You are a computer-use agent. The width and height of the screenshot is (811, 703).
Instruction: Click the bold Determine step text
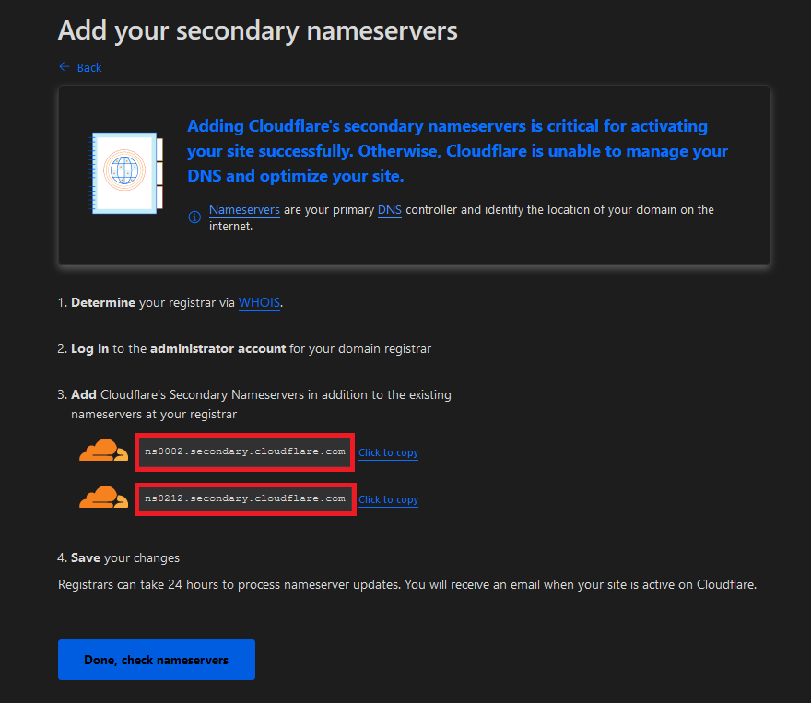tap(103, 302)
